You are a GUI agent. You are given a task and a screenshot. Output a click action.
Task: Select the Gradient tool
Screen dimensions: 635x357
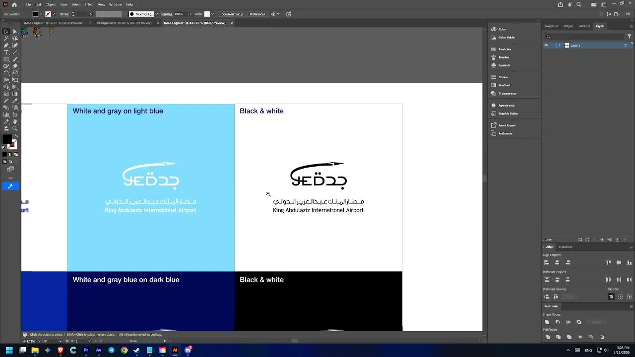click(x=15, y=94)
